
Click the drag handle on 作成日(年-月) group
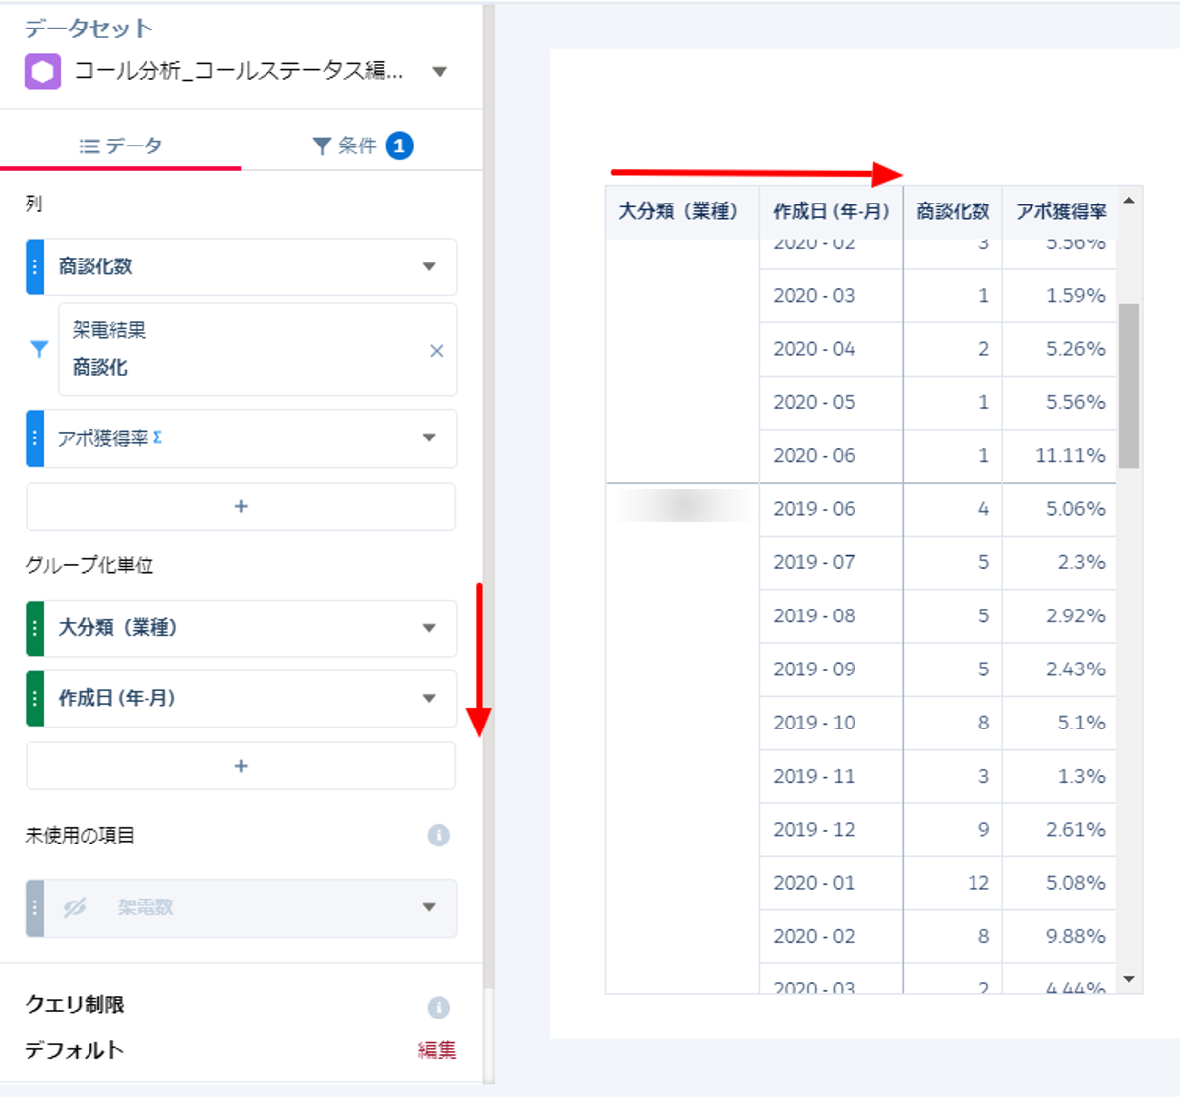tap(35, 699)
